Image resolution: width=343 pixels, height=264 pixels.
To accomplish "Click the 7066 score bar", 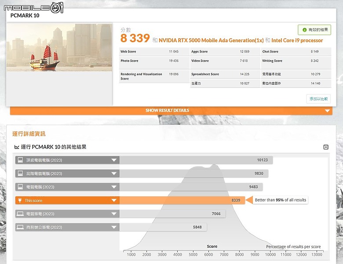I will click(x=172, y=214).
